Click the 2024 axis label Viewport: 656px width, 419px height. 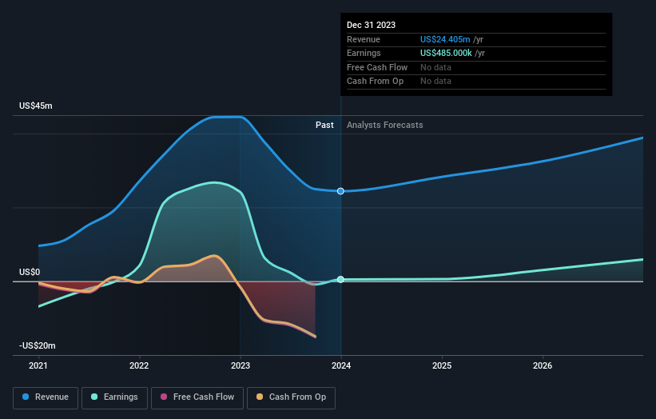[341, 365]
